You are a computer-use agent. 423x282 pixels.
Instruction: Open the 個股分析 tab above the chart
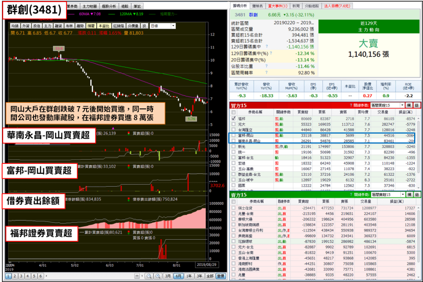coord(109,6)
